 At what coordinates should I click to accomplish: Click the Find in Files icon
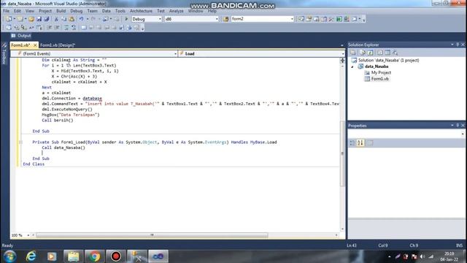[x=225, y=19]
